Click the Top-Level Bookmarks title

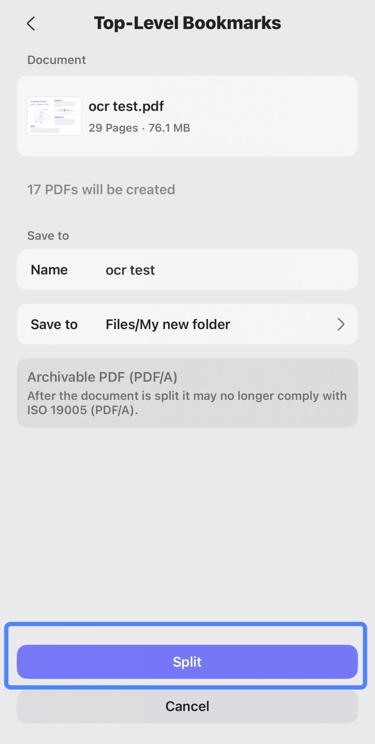187,23
